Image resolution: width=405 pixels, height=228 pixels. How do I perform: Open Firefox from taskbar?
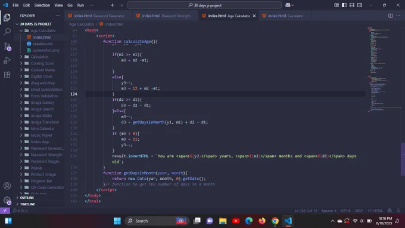coord(262,221)
